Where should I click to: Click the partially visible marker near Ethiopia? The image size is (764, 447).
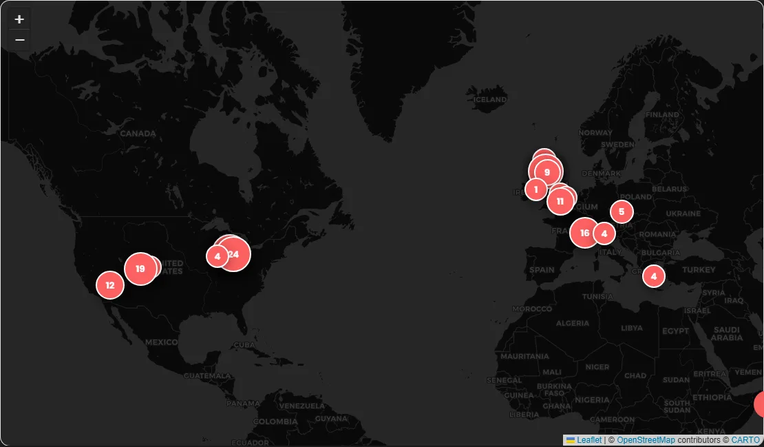tap(759, 404)
